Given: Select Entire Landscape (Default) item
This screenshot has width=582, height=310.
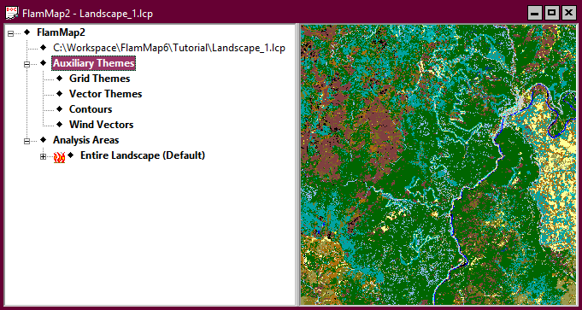Looking at the screenshot, I should tap(143, 155).
